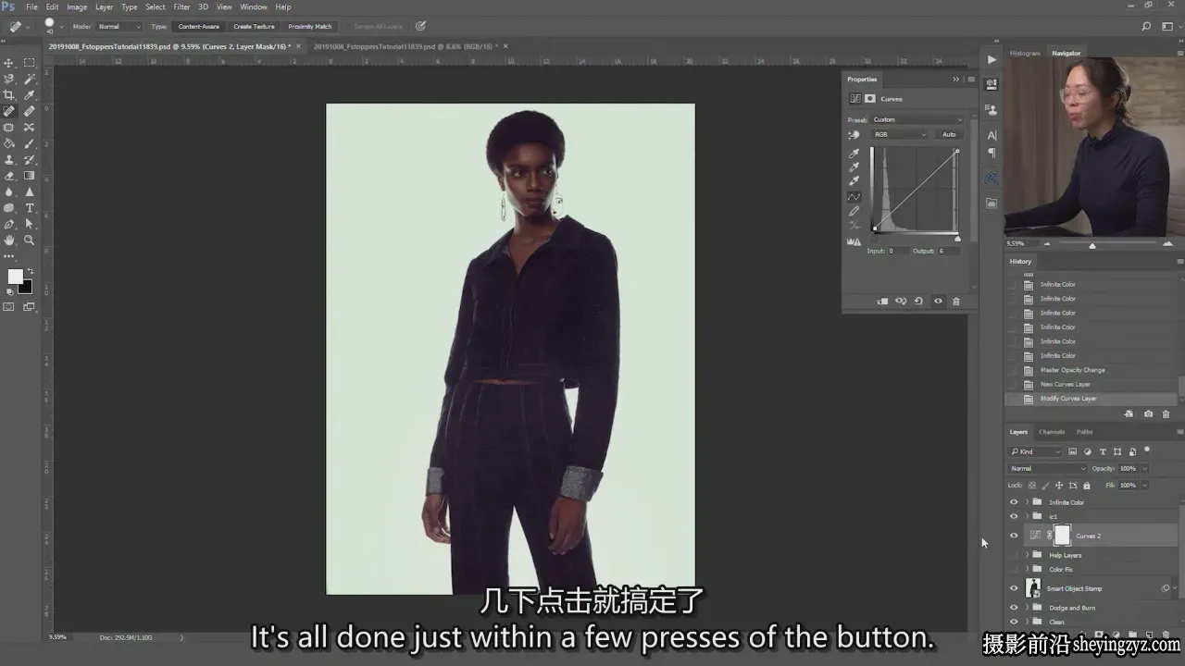Click the Curves 2 layer mask thumbnail
The height and width of the screenshot is (666, 1185).
[1062, 536]
